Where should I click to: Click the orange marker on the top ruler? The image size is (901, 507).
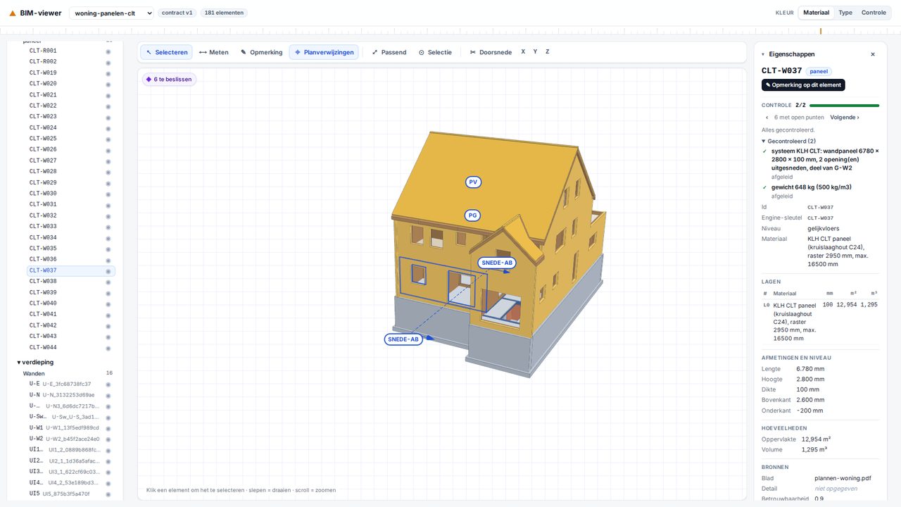[821, 31]
